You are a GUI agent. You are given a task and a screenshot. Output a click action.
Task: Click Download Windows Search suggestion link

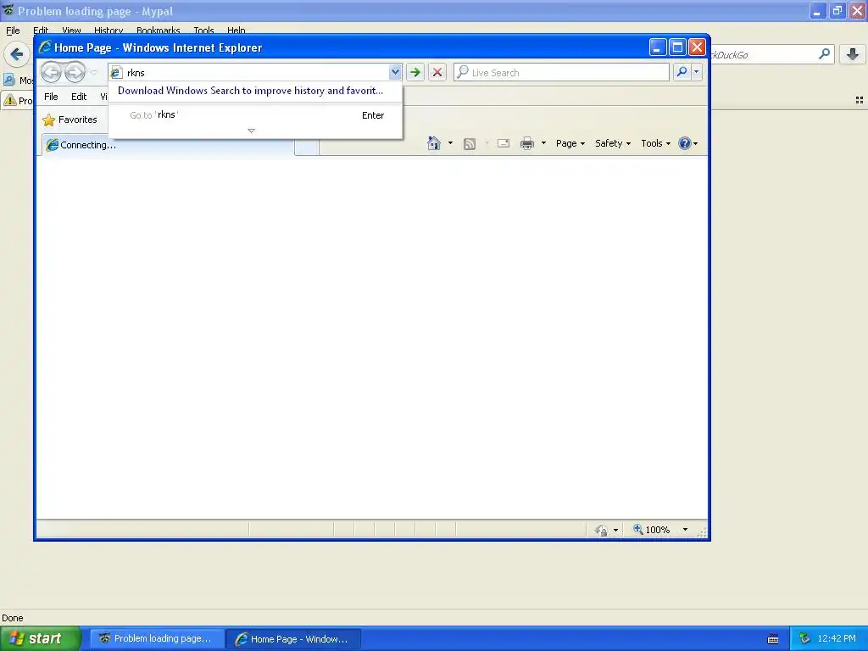pos(250,91)
